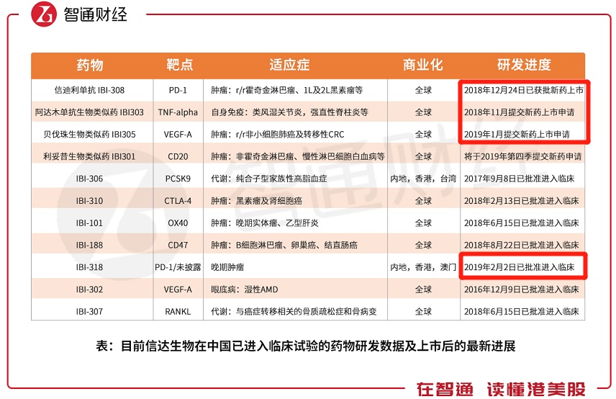Select the 商业化 column header
This screenshot has height=399, width=616.
(x=422, y=65)
